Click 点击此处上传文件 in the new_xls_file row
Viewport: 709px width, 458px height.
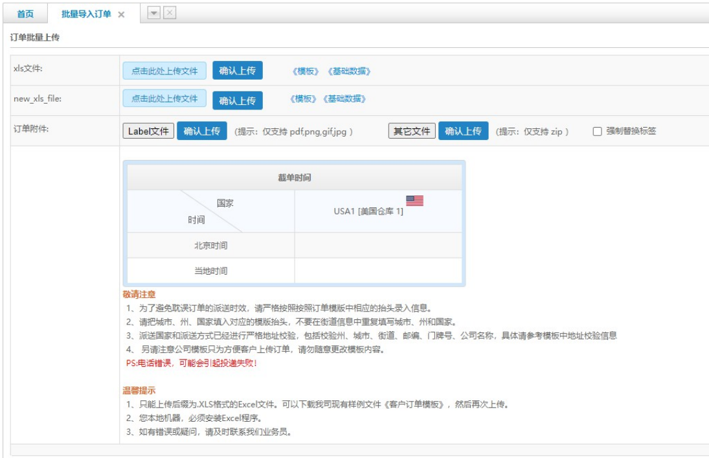[x=164, y=98]
